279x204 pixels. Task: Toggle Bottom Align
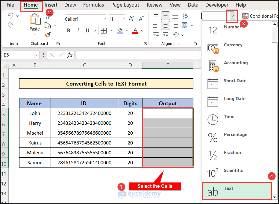[x=175, y=16]
